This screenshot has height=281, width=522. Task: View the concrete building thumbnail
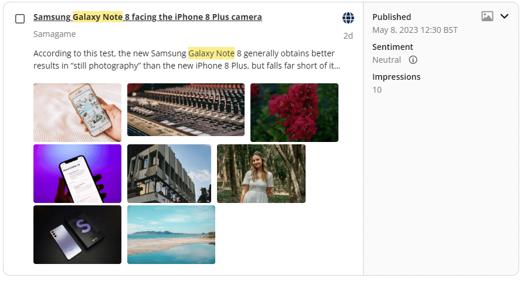click(x=169, y=174)
